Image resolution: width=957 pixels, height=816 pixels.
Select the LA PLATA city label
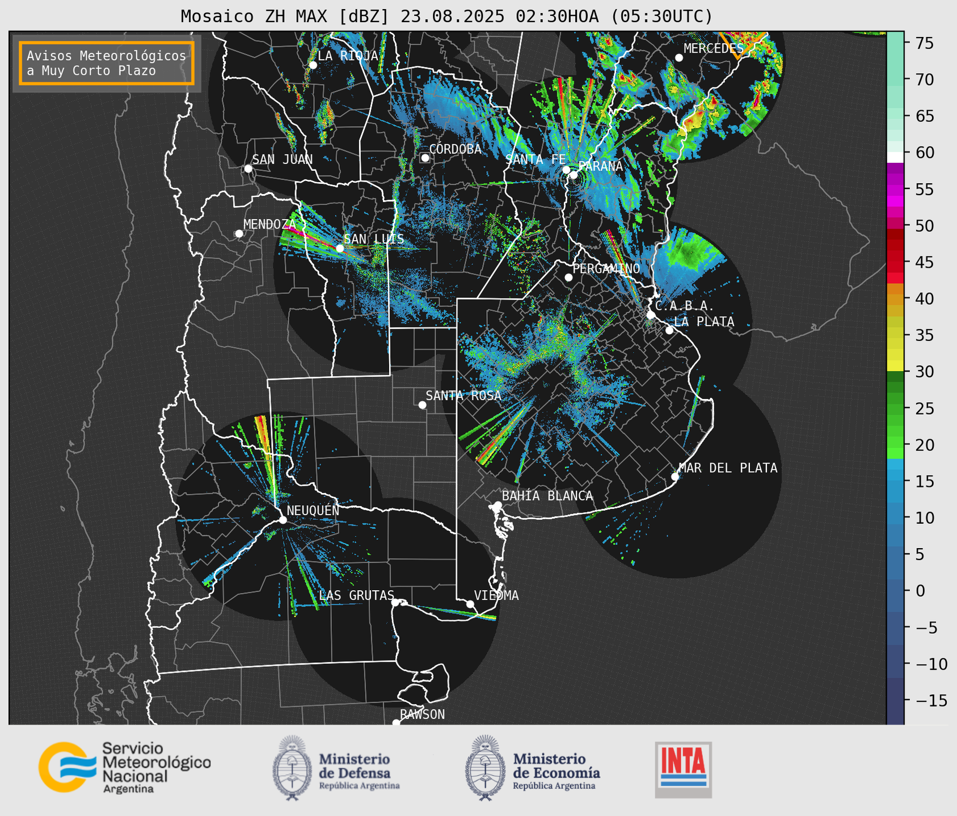tap(704, 322)
